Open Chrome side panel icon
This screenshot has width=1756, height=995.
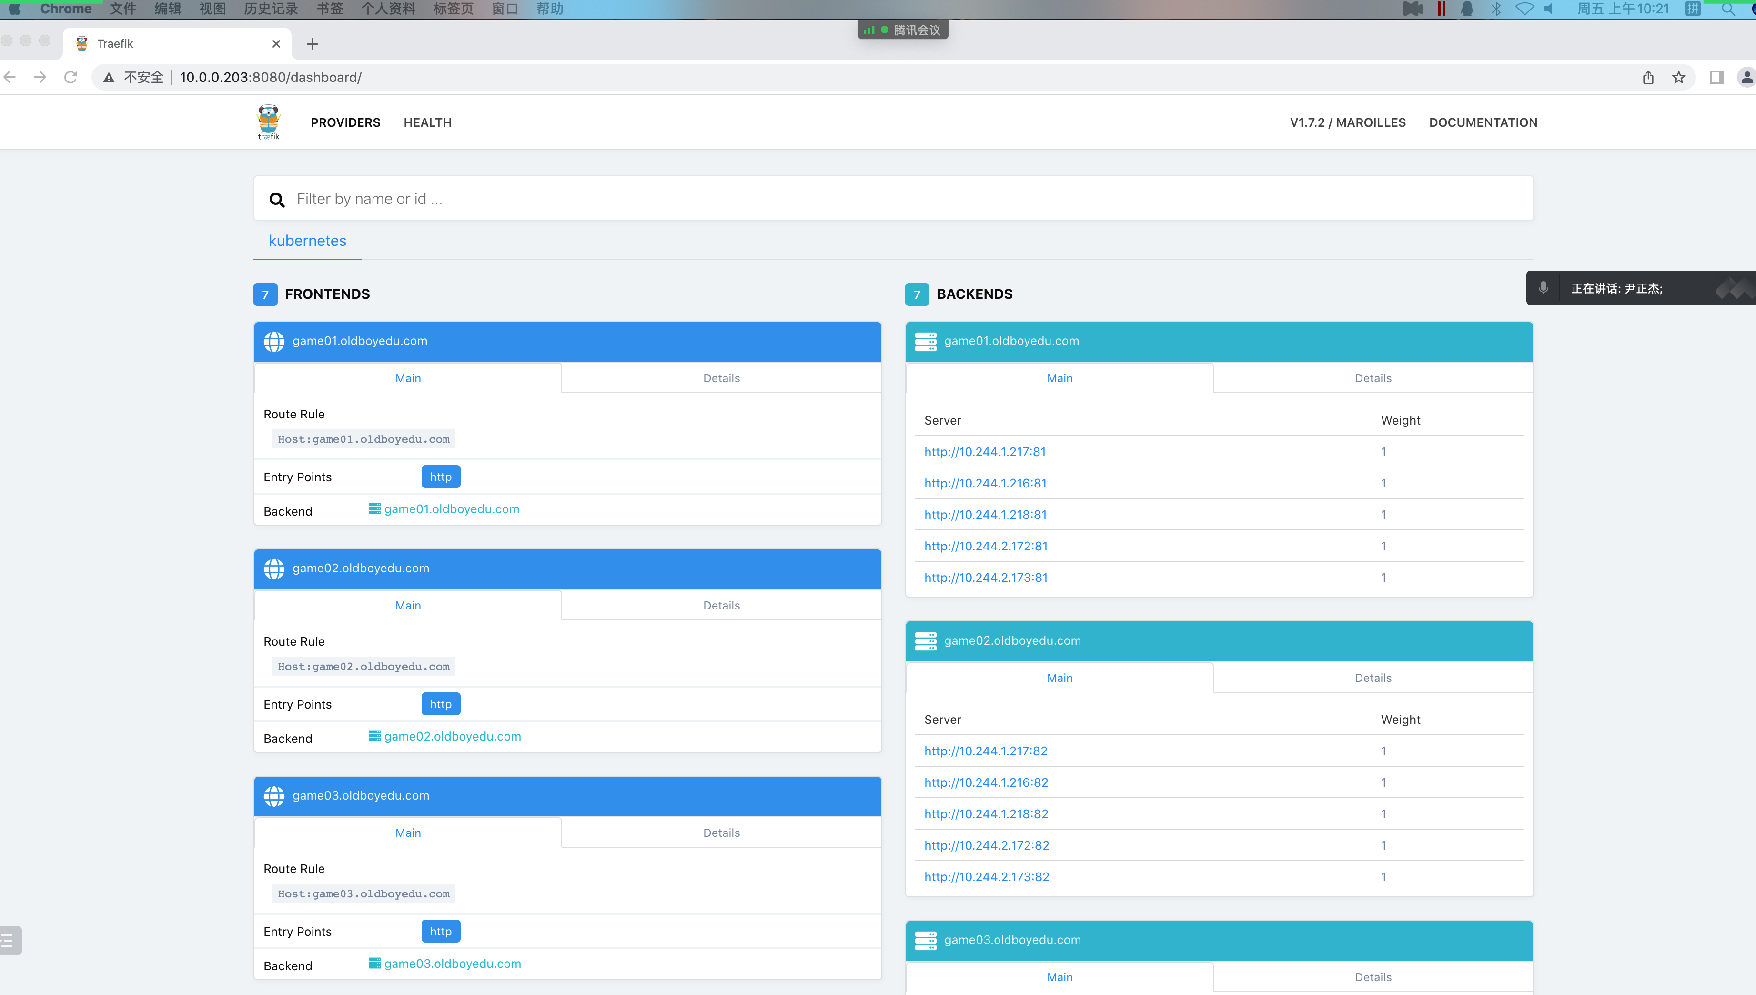click(1716, 77)
